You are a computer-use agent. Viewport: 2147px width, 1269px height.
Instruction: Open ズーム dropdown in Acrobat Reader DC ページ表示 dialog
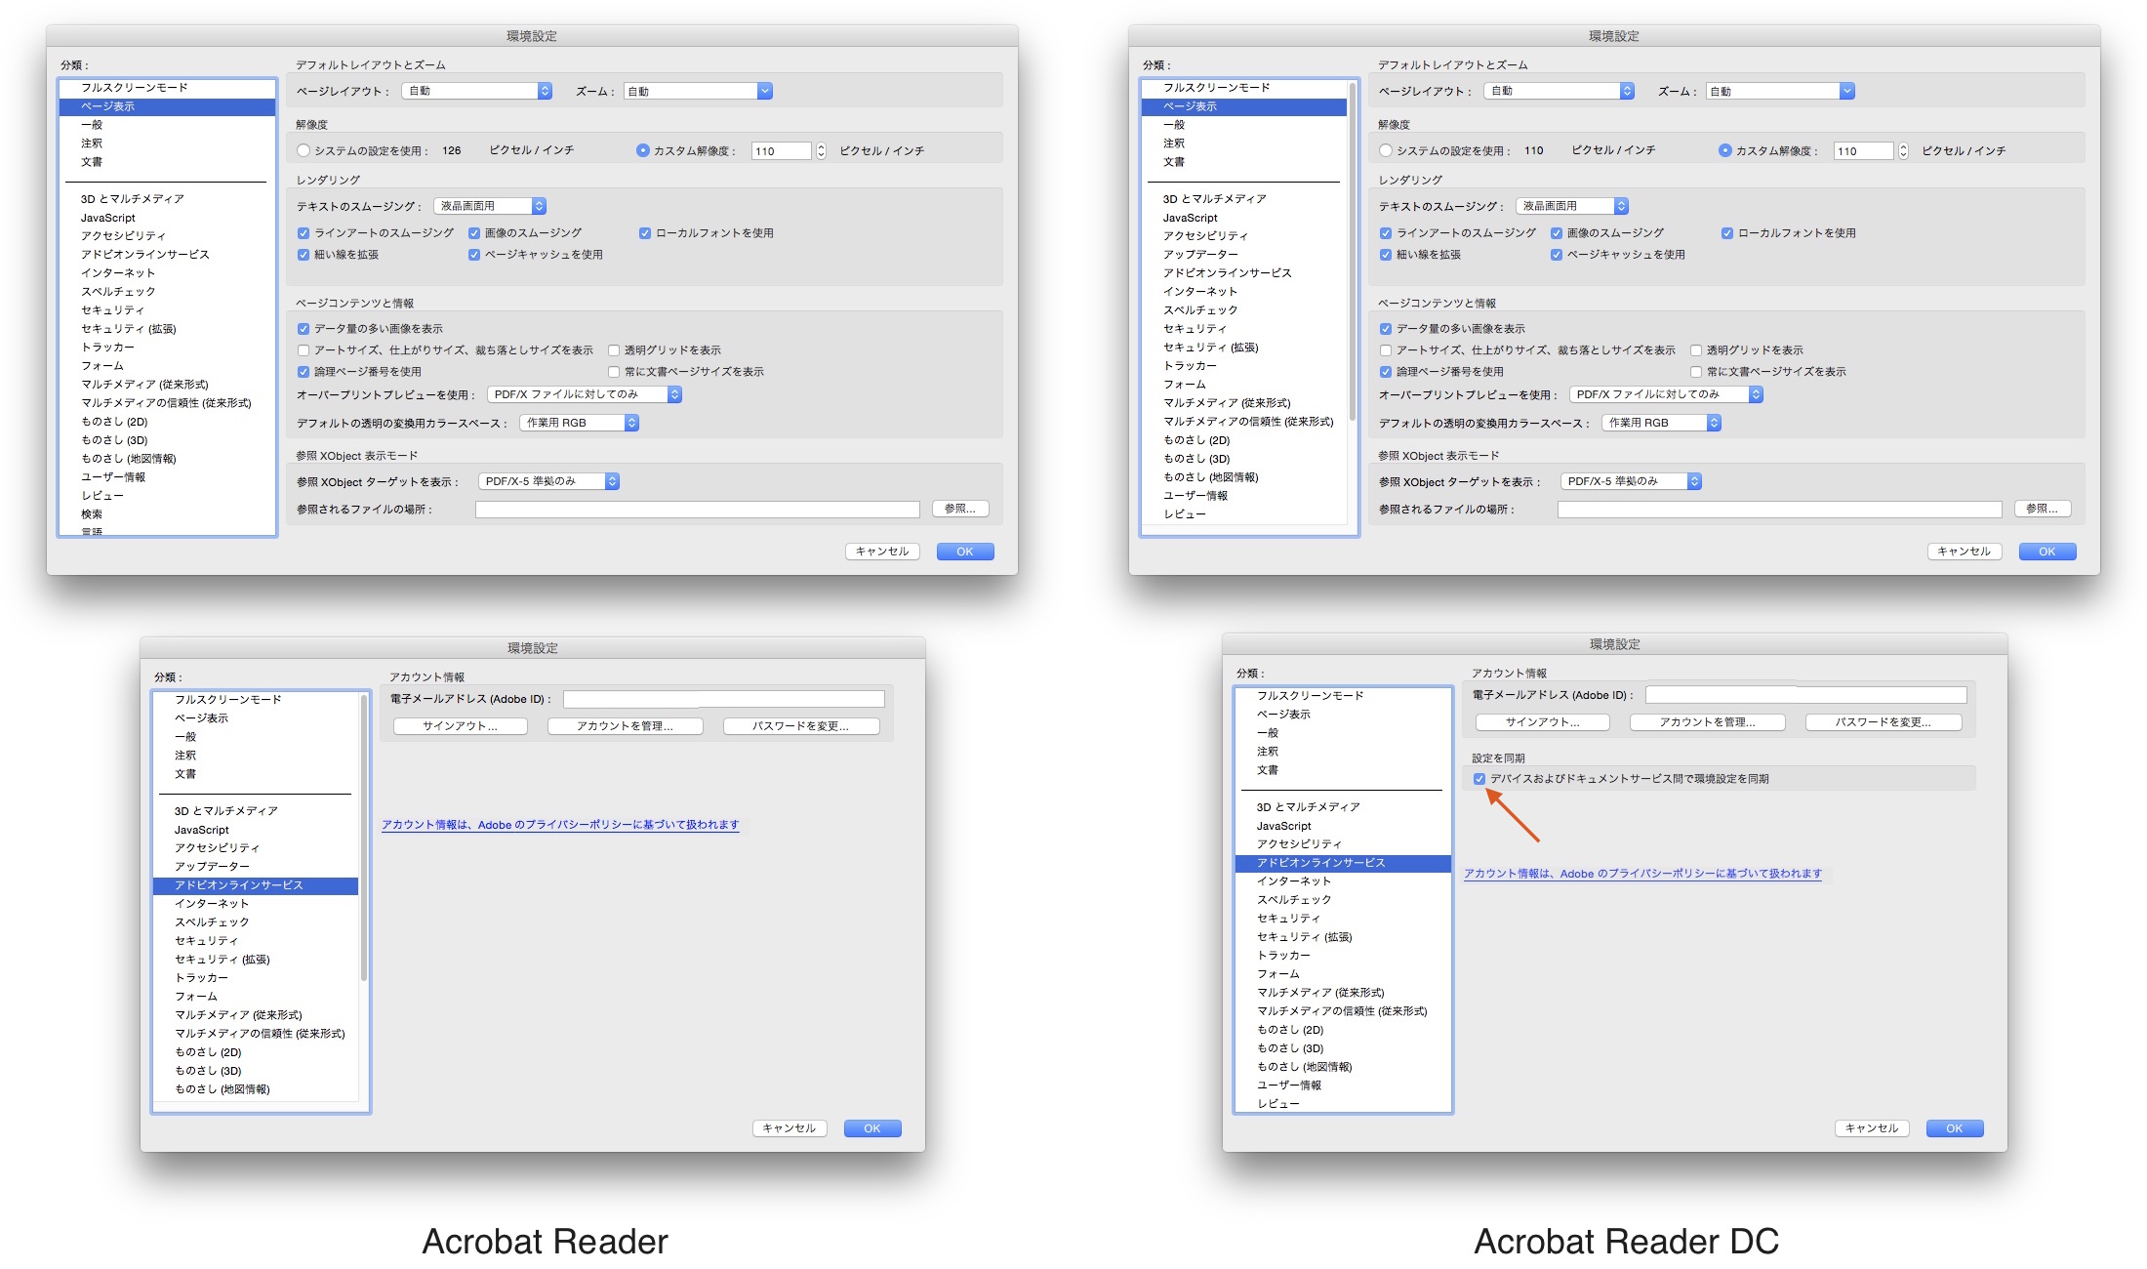(1780, 91)
